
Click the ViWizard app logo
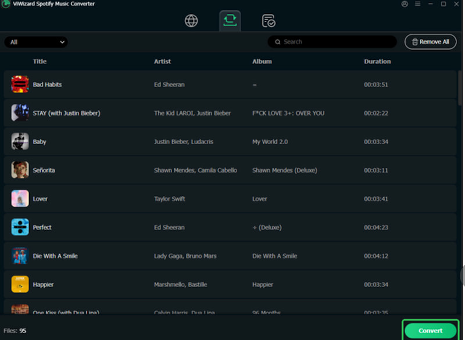pos(6,4)
